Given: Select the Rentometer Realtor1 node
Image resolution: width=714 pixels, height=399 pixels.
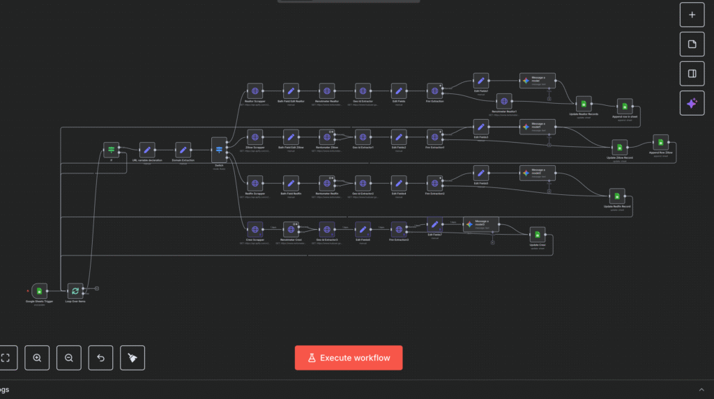Looking at the screenshot, I should pyautogui.click(x=504, y=101).
